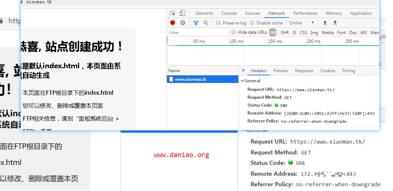
Task: Switch to the Console tab
Action: [x=229, y=13]
